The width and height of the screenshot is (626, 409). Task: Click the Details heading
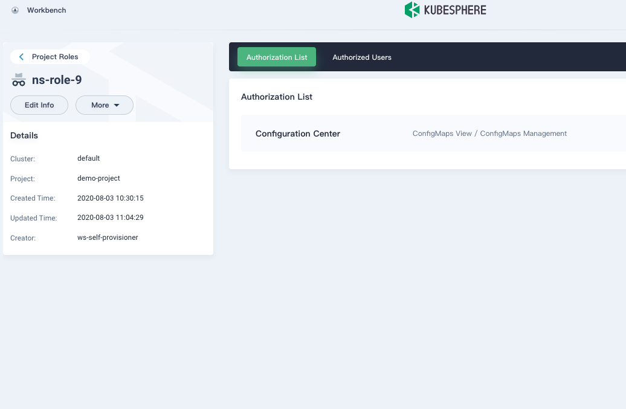click(x=24, y=135)
